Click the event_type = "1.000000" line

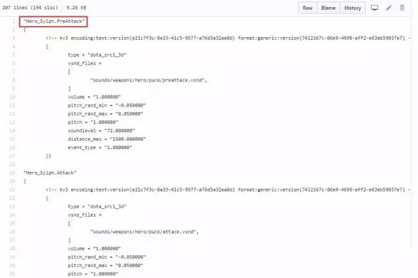point(100,148)
